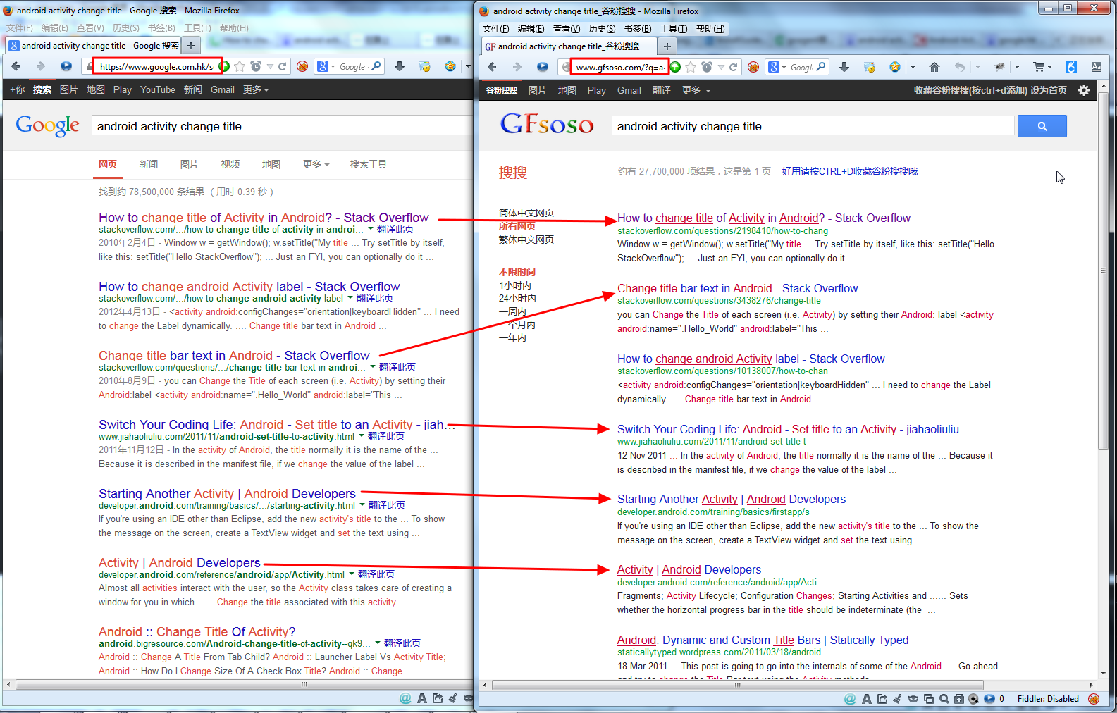The width and height of the screenshot is (1117, 713).
Task: Open 文件(F) menu in the GFsoso window
Action: (x=495, y=29)
